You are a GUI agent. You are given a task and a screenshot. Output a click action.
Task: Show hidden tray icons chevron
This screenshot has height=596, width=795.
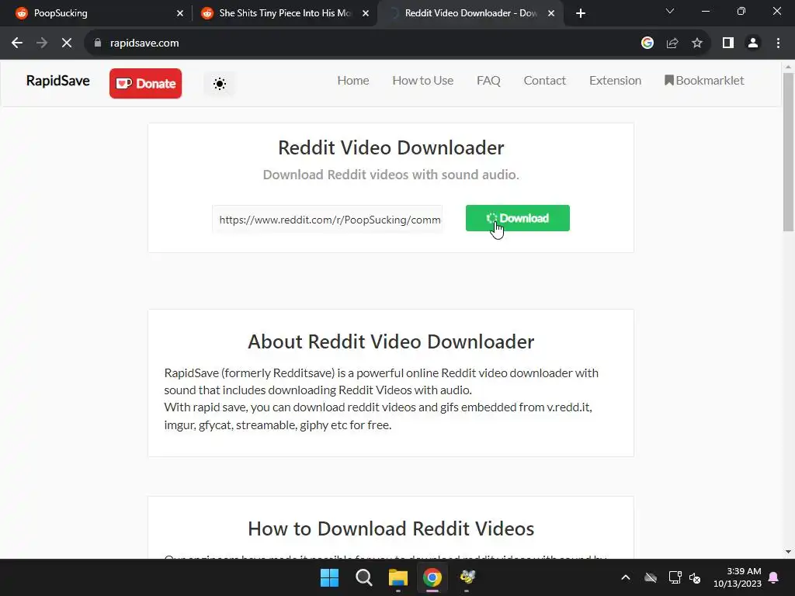coord(626,577)
